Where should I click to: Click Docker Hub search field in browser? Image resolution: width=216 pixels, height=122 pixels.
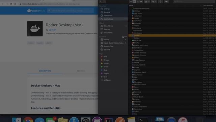(71, 11)
